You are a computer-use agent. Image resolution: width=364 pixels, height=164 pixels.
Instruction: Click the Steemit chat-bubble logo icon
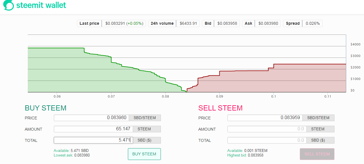point(9,5)
